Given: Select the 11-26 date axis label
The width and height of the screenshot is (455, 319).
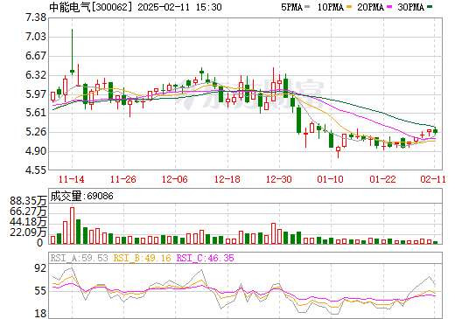Looking at the screenshot, I should [x=123, y=179].
